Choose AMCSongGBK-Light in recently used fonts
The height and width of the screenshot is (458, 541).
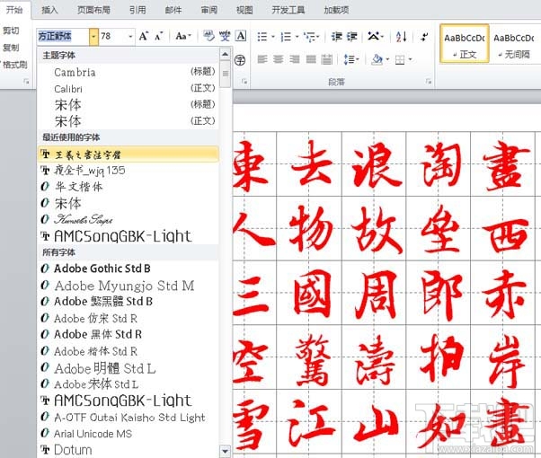click(128, 236)
